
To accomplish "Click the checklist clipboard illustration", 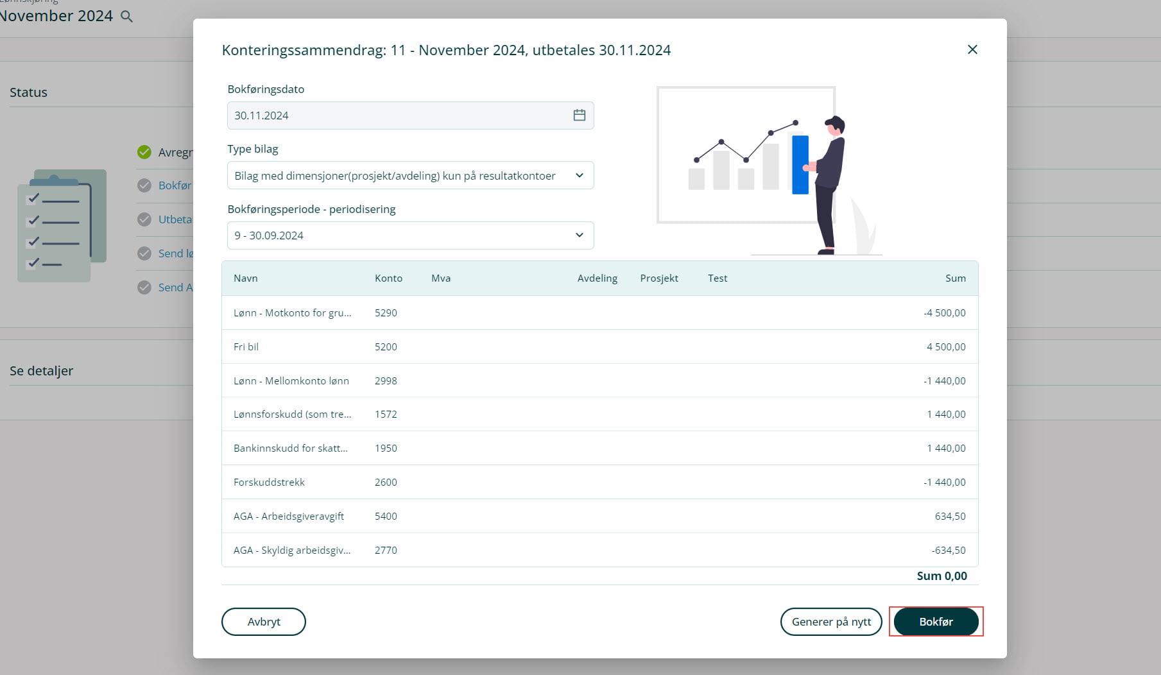I will point(62,225).
